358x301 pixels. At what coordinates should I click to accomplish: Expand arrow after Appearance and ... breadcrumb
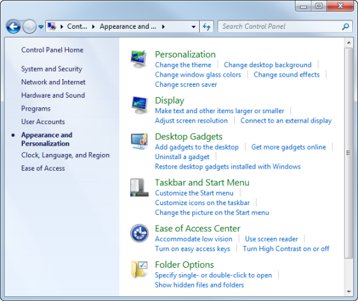[163, 27]
